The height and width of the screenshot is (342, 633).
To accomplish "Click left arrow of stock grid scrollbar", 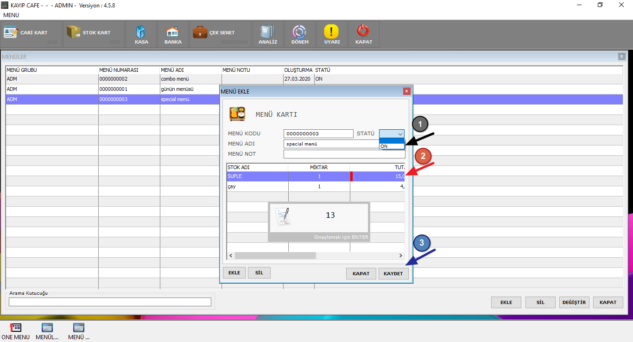I will pyautogui.click(x=231, y=255).
